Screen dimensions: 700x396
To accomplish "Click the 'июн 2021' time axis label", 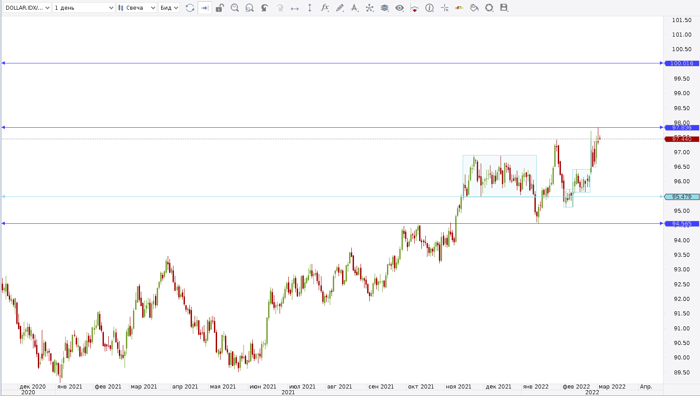I will [263, 387].
